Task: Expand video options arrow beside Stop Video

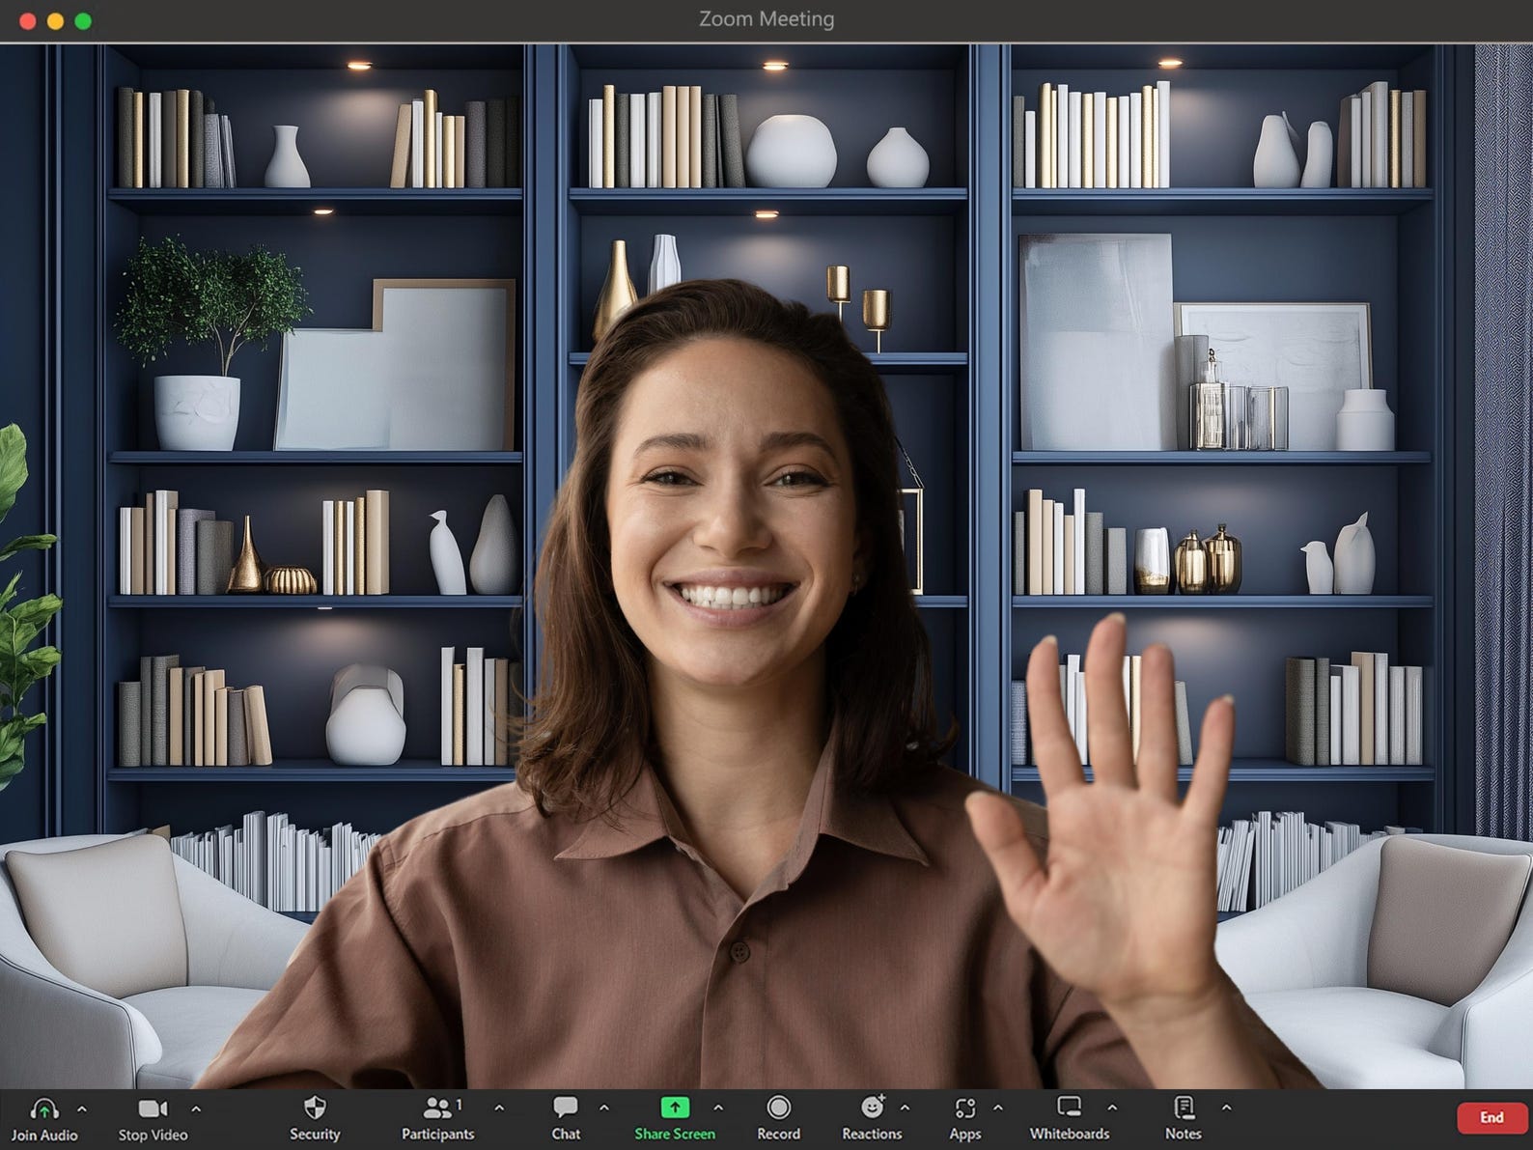Action: [196, 1108]
